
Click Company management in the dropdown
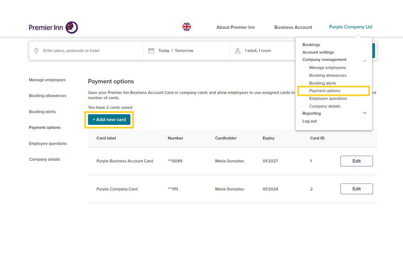pyautogui.click(x=324, y=60)
